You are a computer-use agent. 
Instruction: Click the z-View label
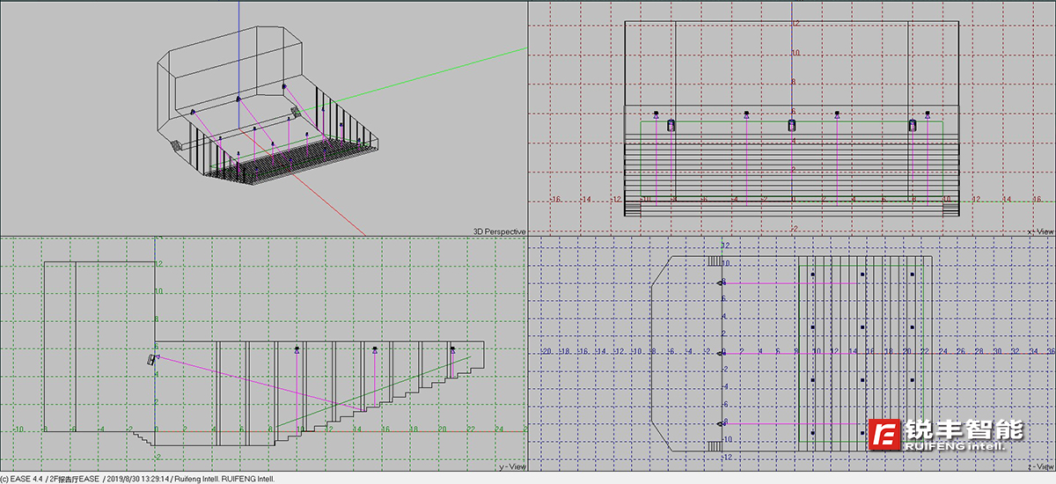point(1040,466)
